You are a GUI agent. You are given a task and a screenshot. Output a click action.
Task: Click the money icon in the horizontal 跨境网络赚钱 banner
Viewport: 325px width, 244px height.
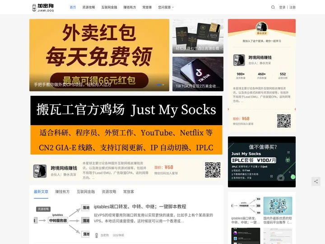40,171
